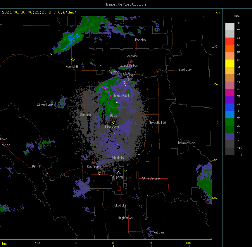Image resolution: width=252 pixels, height=247 pixels.
Task: Click the HighRiver city label
Action: pyautogui.click(x=126, y=218)
